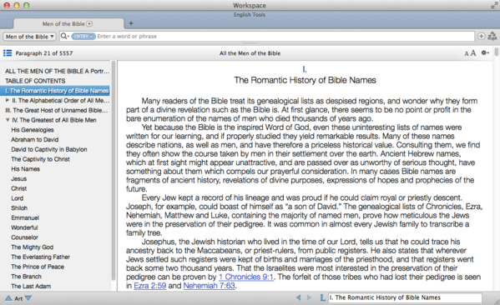Toggle full screen in title bar corner
This screenshot has height=305, width=500.
point(494,5)
